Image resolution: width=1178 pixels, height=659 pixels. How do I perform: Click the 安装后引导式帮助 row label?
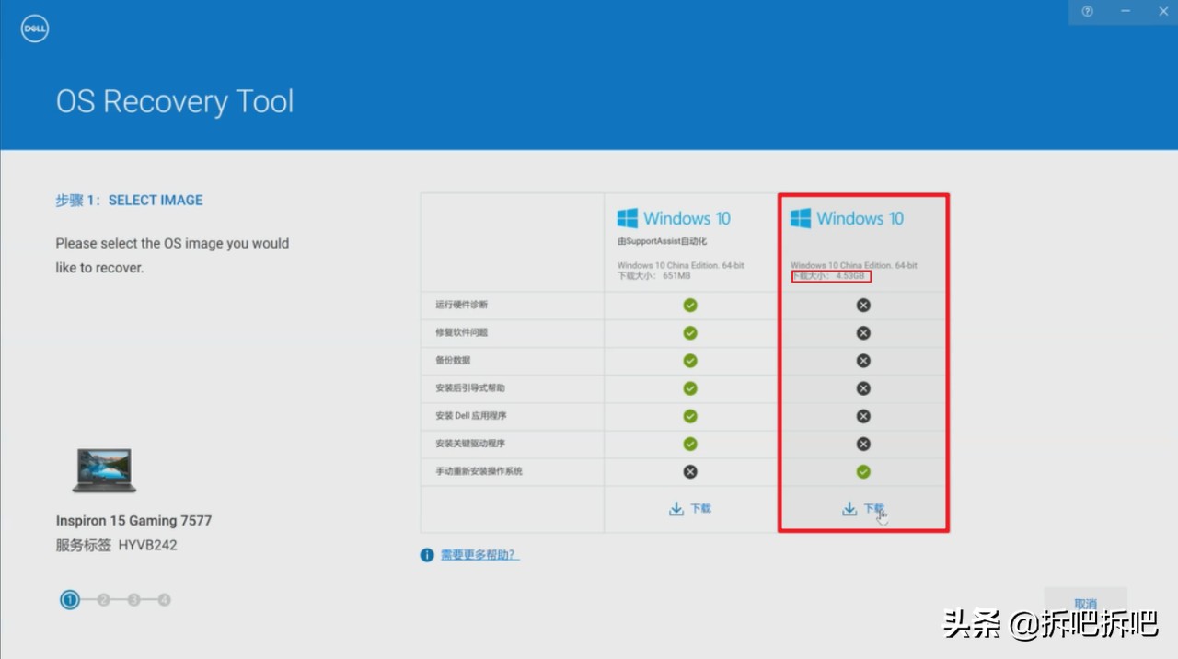pos(469,388)
